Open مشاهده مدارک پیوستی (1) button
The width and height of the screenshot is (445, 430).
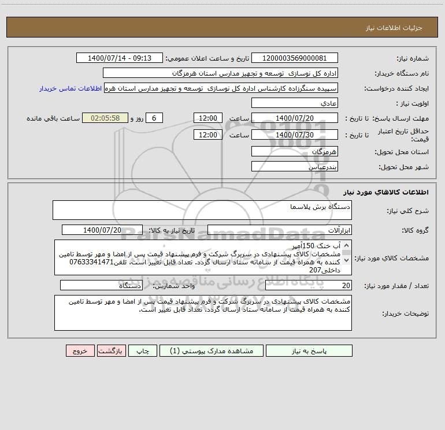pyautogui.click(x=212, y=351)
